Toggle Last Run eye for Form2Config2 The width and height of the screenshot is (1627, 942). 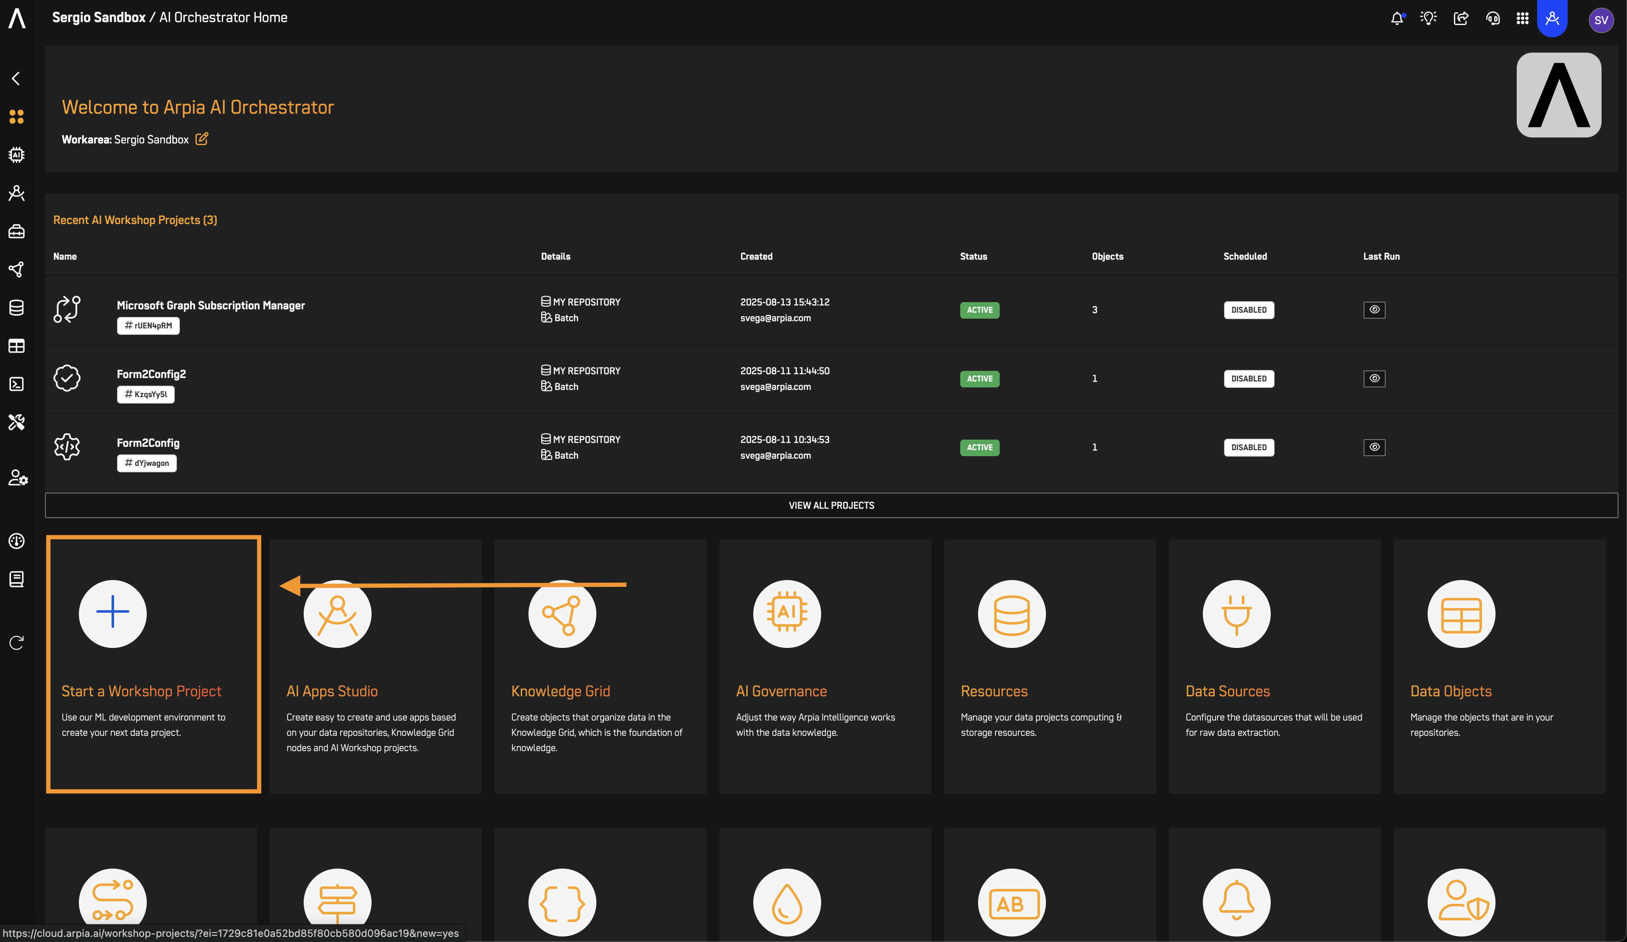[1375, 378]
